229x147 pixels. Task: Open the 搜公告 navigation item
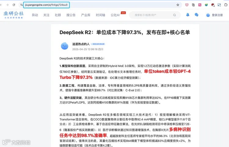(71, 15)
